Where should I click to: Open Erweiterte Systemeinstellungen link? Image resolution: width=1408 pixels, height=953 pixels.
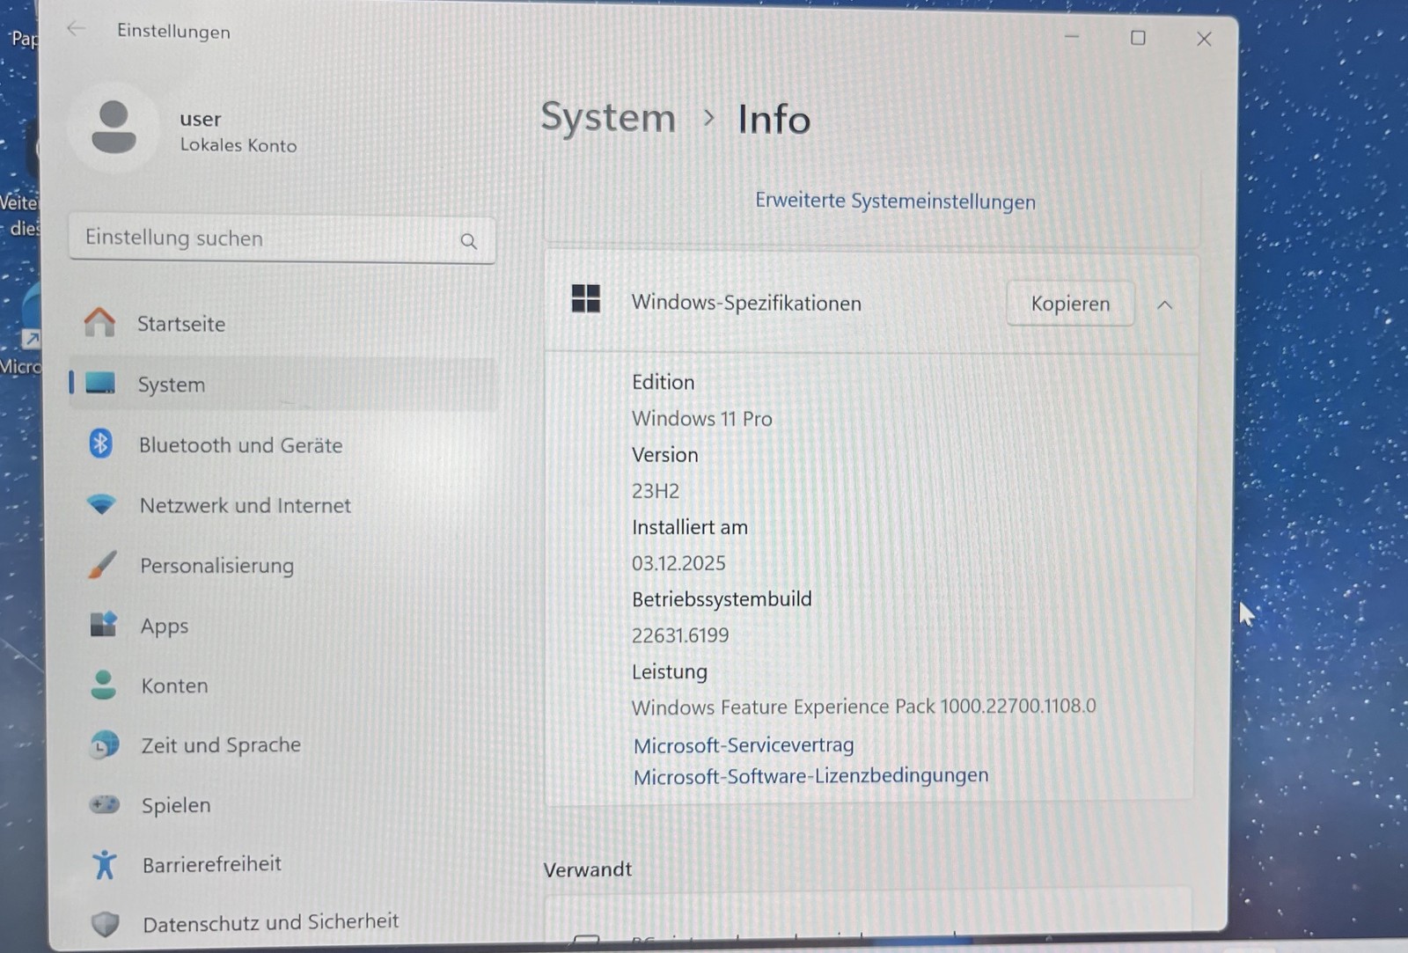point(895,202)
